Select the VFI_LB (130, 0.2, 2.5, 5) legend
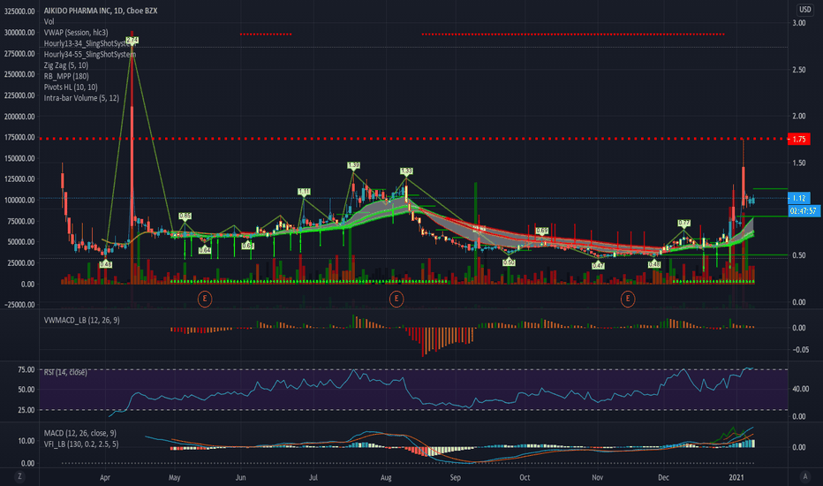Screen dimensions: 823x486 click(81, 444)
